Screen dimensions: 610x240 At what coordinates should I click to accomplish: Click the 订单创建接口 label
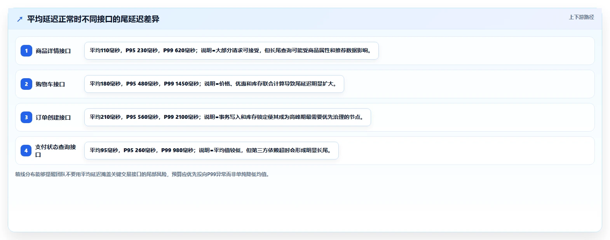click(53, 118)
